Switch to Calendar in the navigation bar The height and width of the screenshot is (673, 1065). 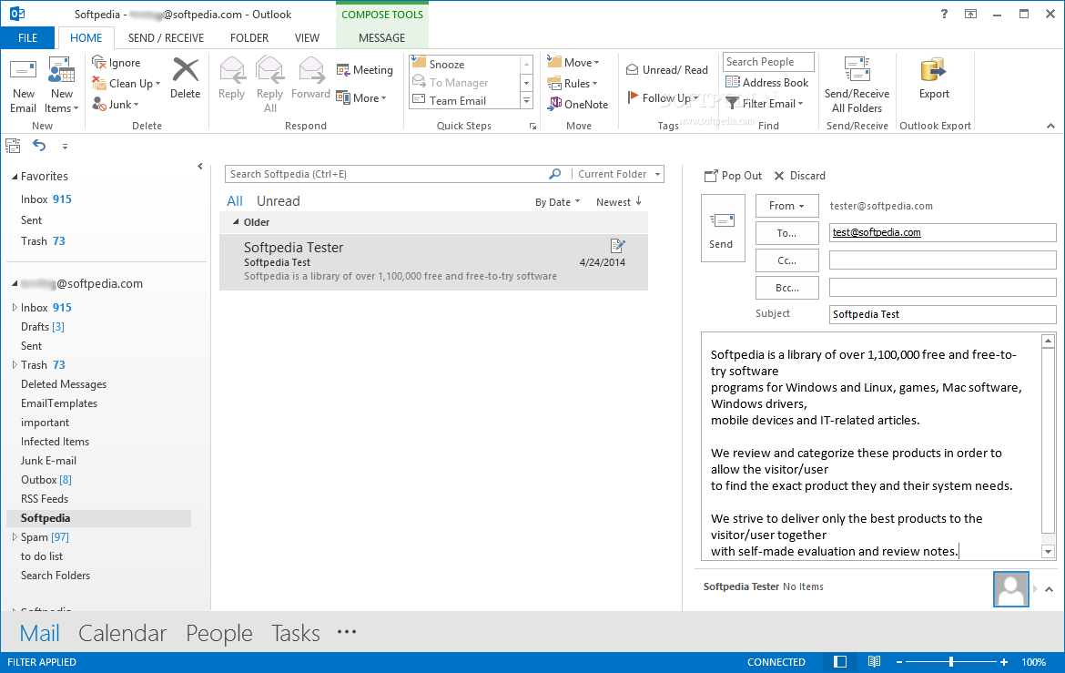point(122,633)
